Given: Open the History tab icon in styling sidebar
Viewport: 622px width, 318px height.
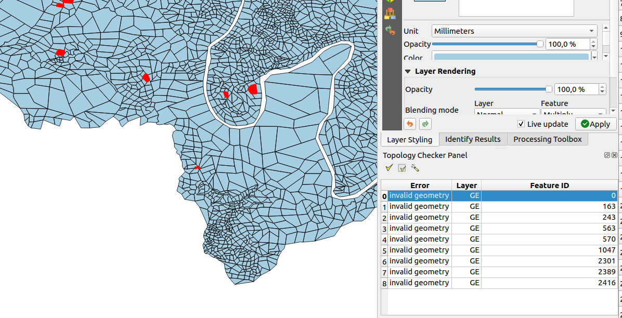Looking at the screenshot, I should point(390,30).
